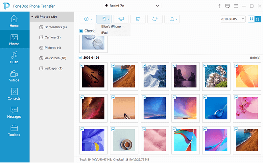The width and height of the screenshot is (263, 163).
Task: Open the Music section in sidebar
Action: [14, 57]
